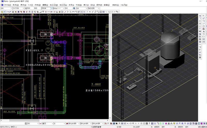Click the right scroll arrow of drawing pane
The image size is (207, 128).
coord(107,120)
